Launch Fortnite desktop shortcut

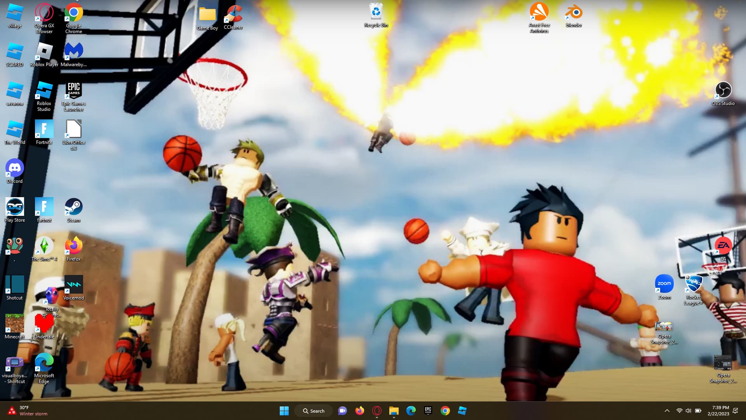44,133
